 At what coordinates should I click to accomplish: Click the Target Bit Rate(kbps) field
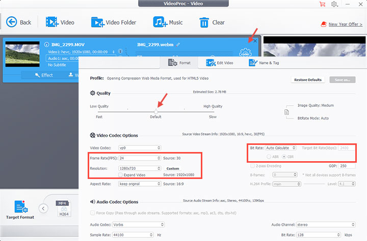click(x=347, y=148)
